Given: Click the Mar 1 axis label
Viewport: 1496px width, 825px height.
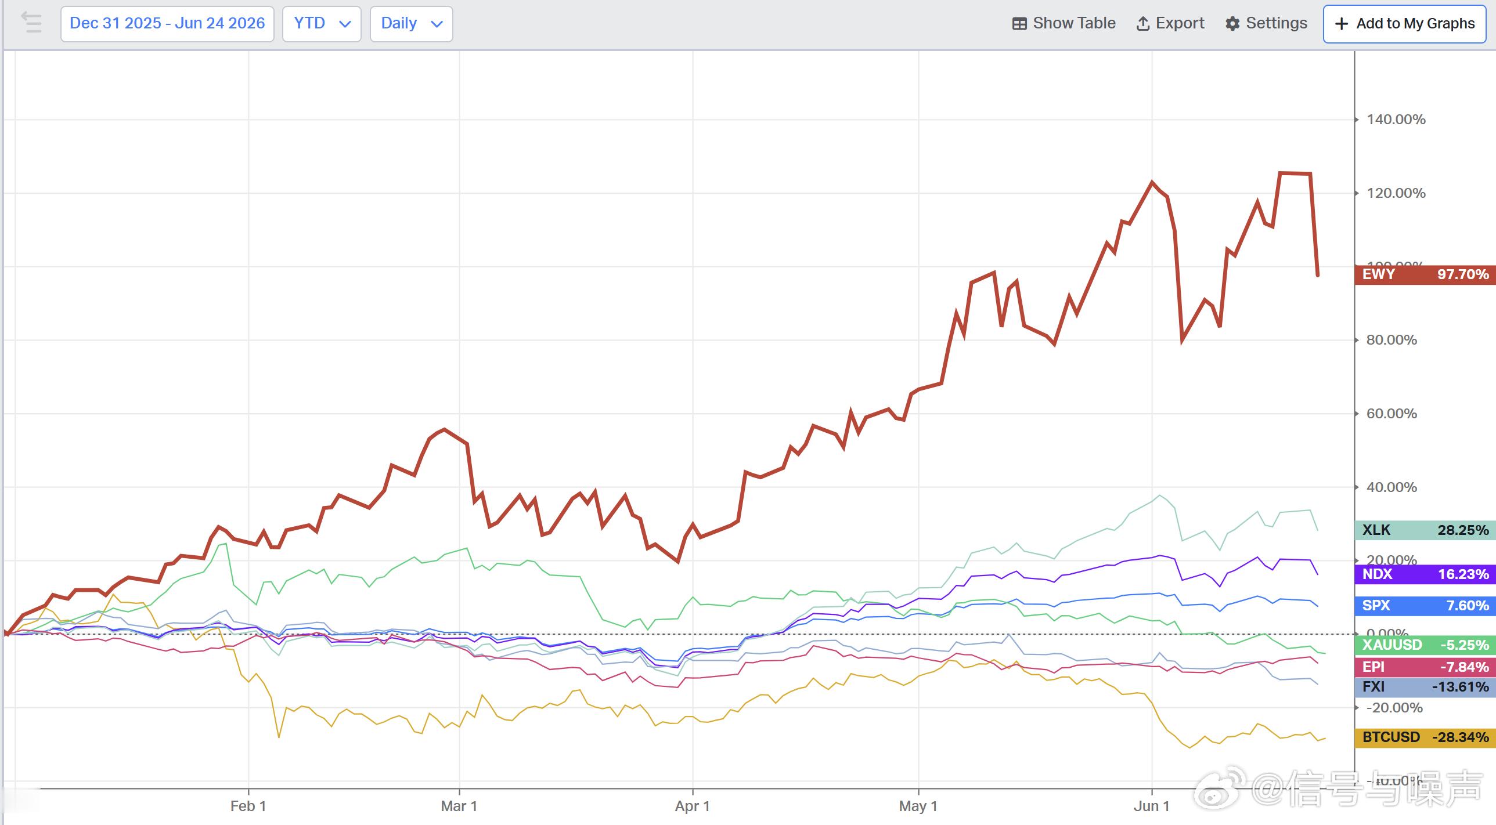Looking at the screenshot, I should pos(459,806).
